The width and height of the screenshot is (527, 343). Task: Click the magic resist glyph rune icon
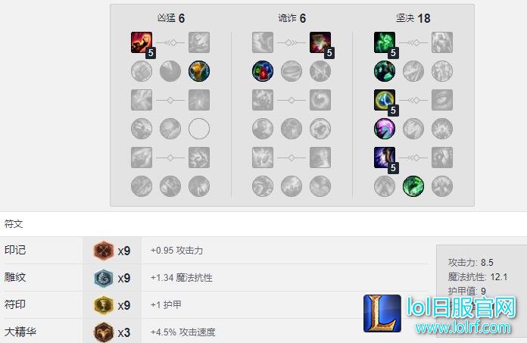(104, 278)
